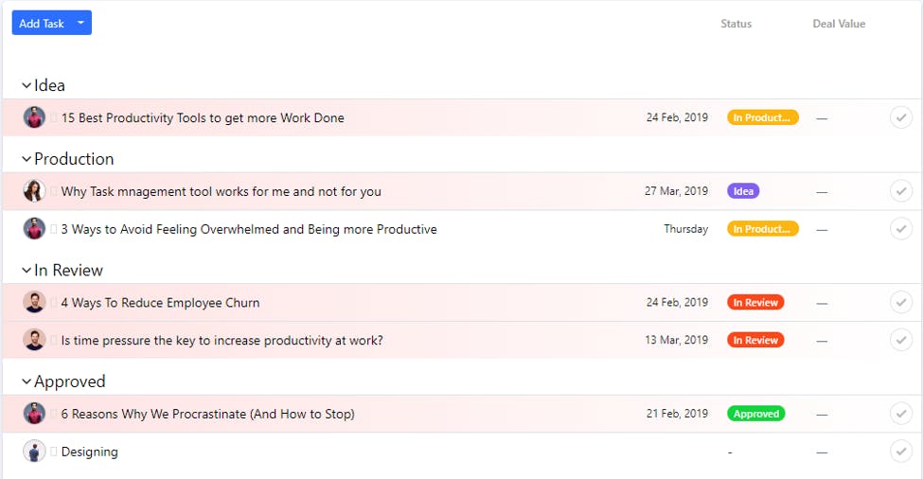Mark 15 Best Productivity Tools task complete
Image resolution: width=923 pixels, height=479 pixels.
point(901,118)
